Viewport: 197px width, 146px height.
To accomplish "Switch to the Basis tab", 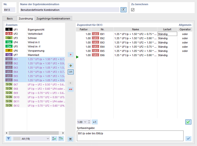I will coord(10,19).
